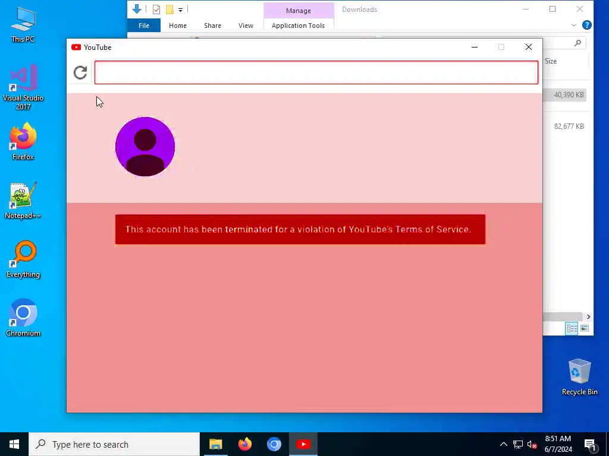
Task: Select the Manage contextual tab
Action: pyautogui.click(x=299, y=11)
